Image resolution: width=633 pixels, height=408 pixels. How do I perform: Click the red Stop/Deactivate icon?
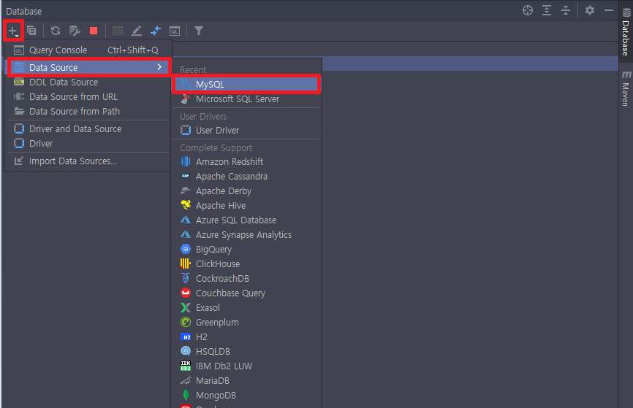pos(94,31)
